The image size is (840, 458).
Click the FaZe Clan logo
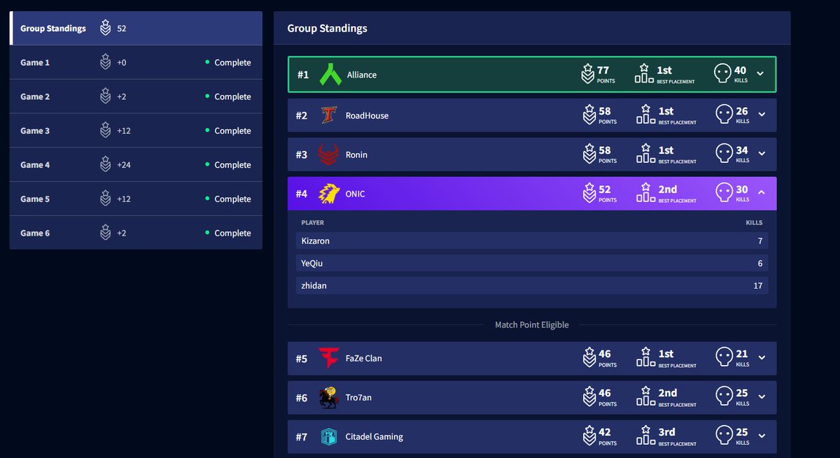click(x=328, y=358)
